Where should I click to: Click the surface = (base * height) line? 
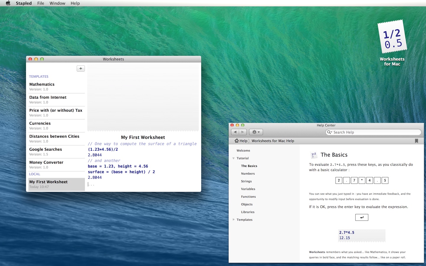click(121, 172)
